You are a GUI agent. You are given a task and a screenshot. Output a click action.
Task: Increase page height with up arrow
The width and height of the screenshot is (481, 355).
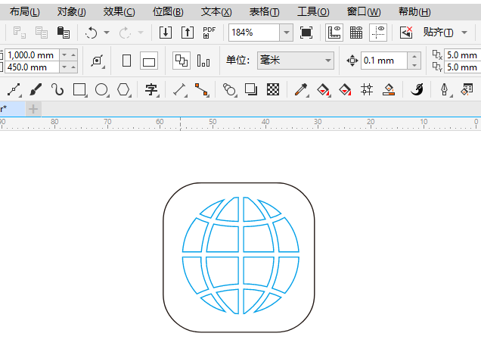point(73,67)
